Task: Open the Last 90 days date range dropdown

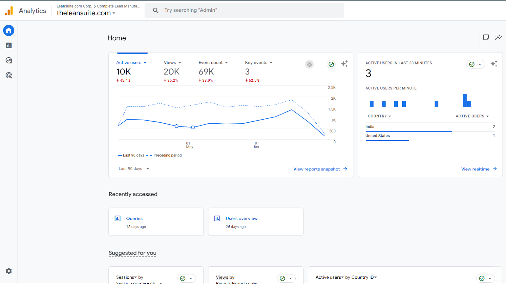Action: (x=134, y=169)
